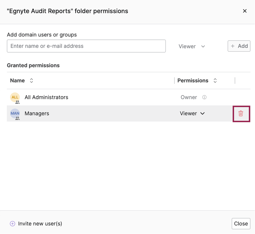Click the Name column header text
Viewport: 255px width, 234px height.
[17, 81]
